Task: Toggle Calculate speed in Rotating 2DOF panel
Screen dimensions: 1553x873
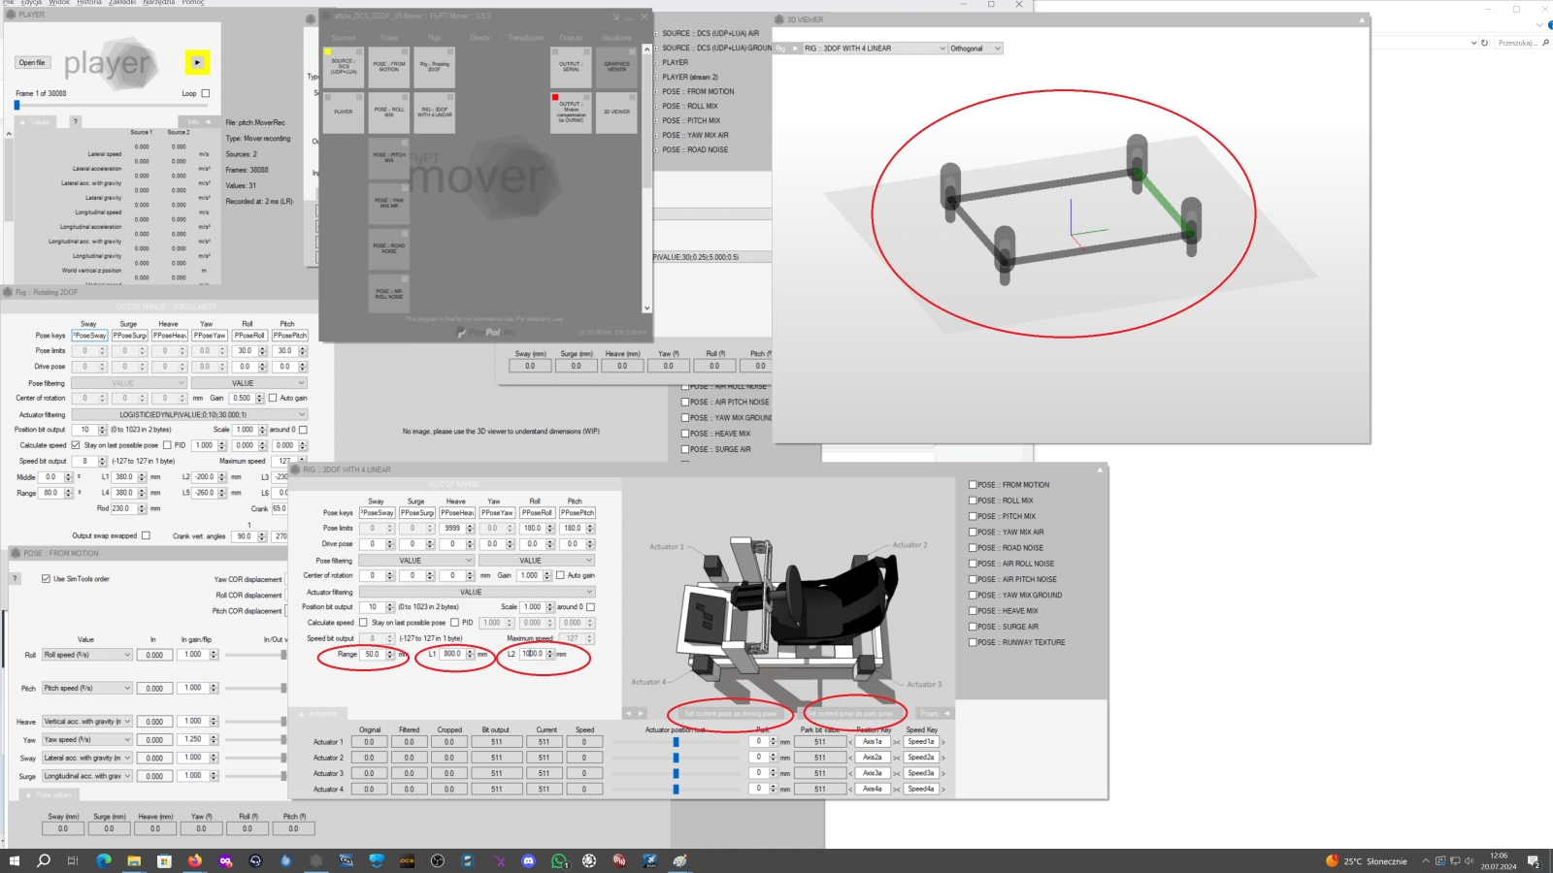Action: [x=76, y=445]
